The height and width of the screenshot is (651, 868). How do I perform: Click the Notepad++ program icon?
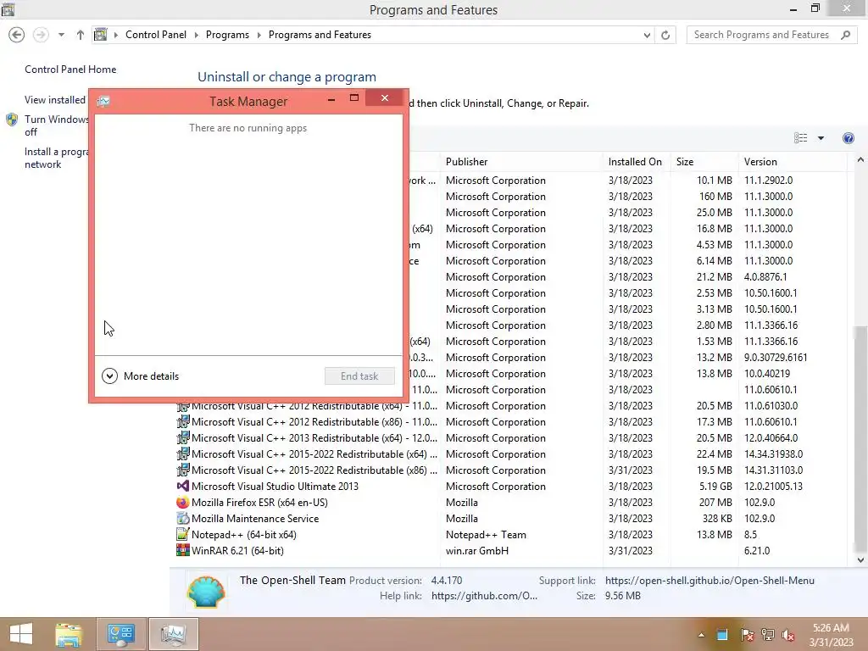pyautogui.click(x=183, y=534)
